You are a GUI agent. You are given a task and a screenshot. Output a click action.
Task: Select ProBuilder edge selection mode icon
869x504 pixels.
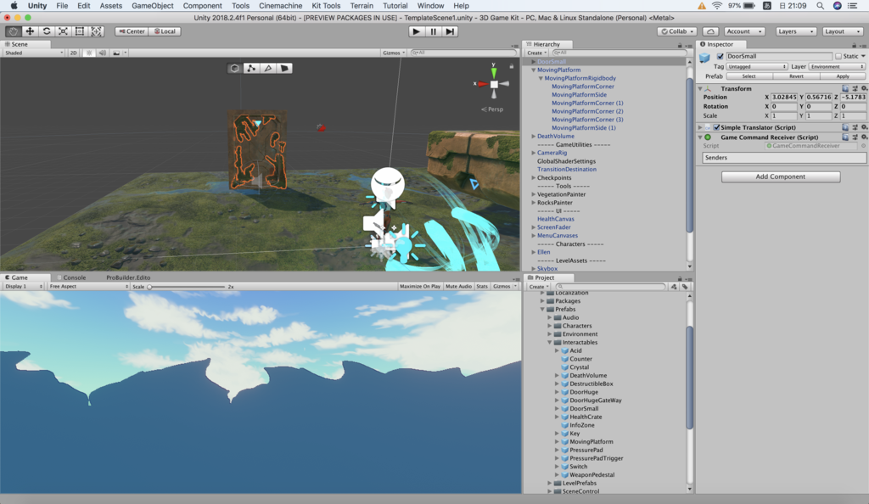[x=268, y=68]
